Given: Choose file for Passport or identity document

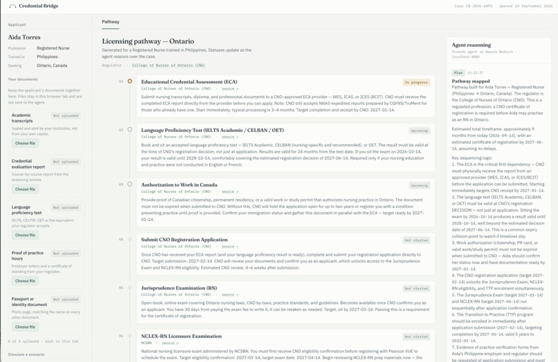Looking at the screenshot, I should point(25,327).
